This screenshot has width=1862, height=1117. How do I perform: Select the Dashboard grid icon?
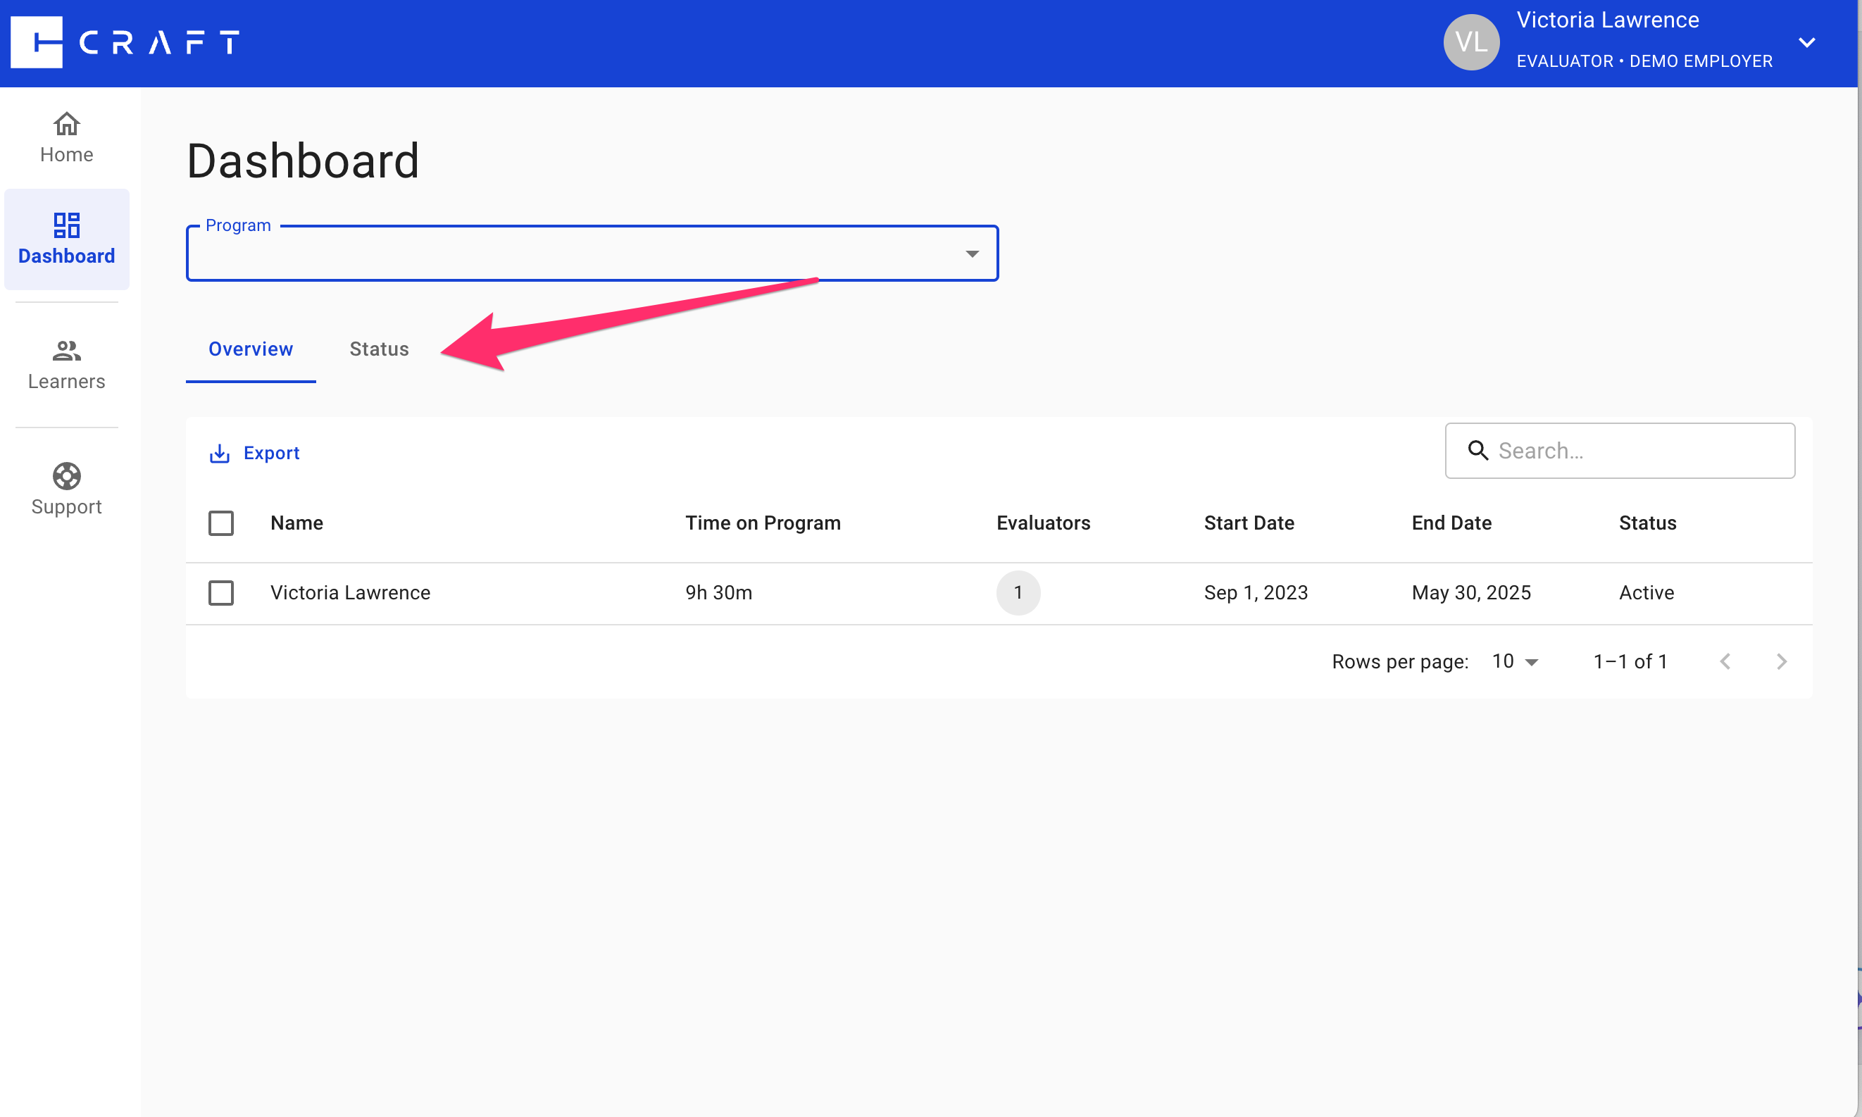[66, 224]
